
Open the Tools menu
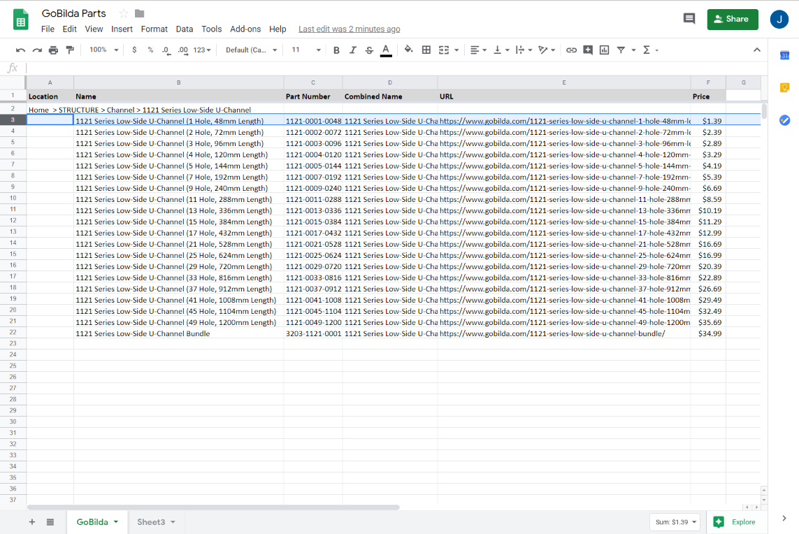click(212, 29)
